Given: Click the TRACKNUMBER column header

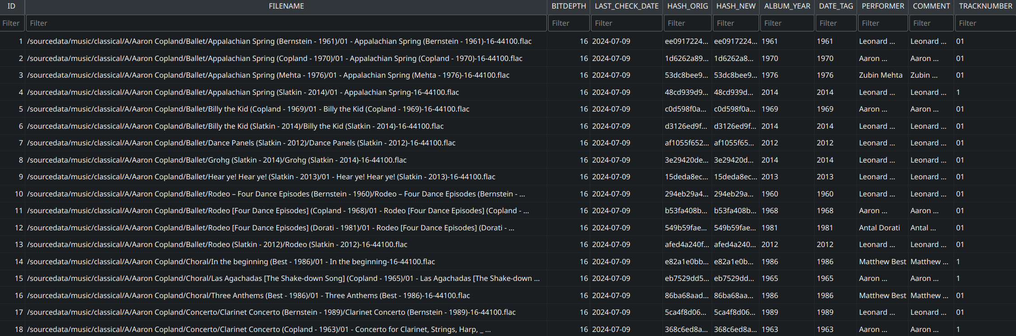Looking at the screenshot, I should coord(985,6).
